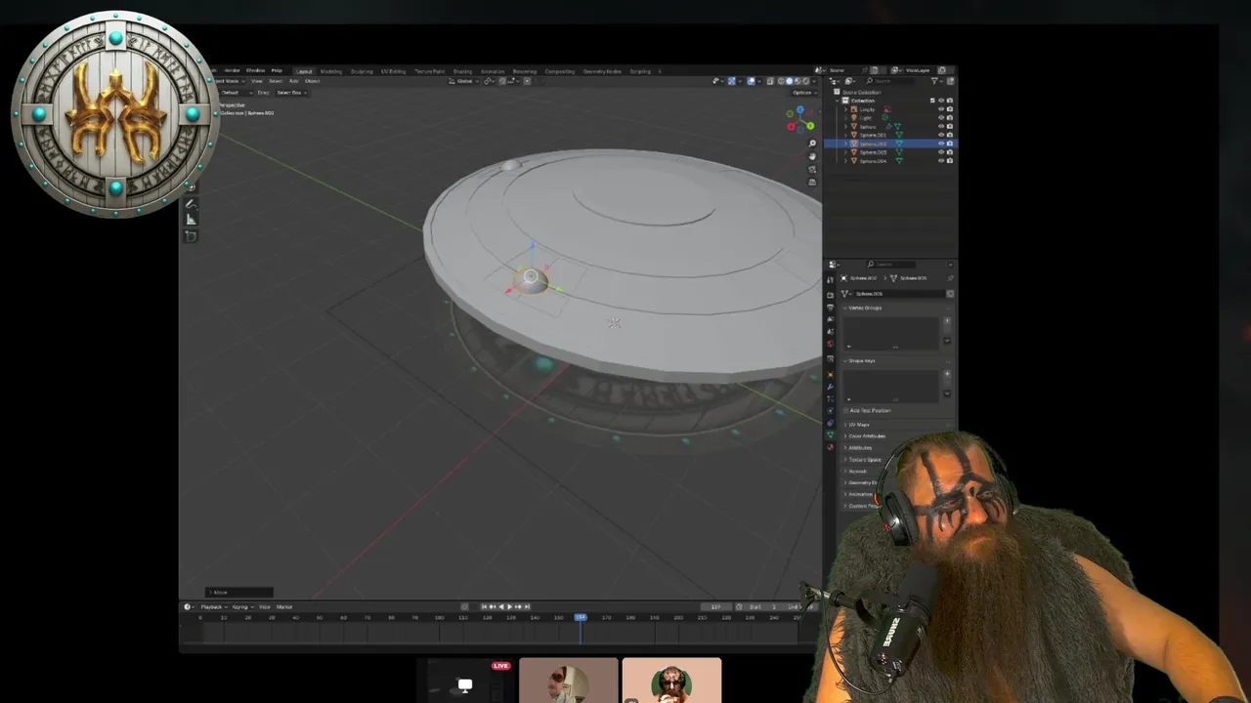Toggle viewport gizmos icon
Image resolution: width=1251 pixels, height=703 pixels.
[x=732, y=81]
